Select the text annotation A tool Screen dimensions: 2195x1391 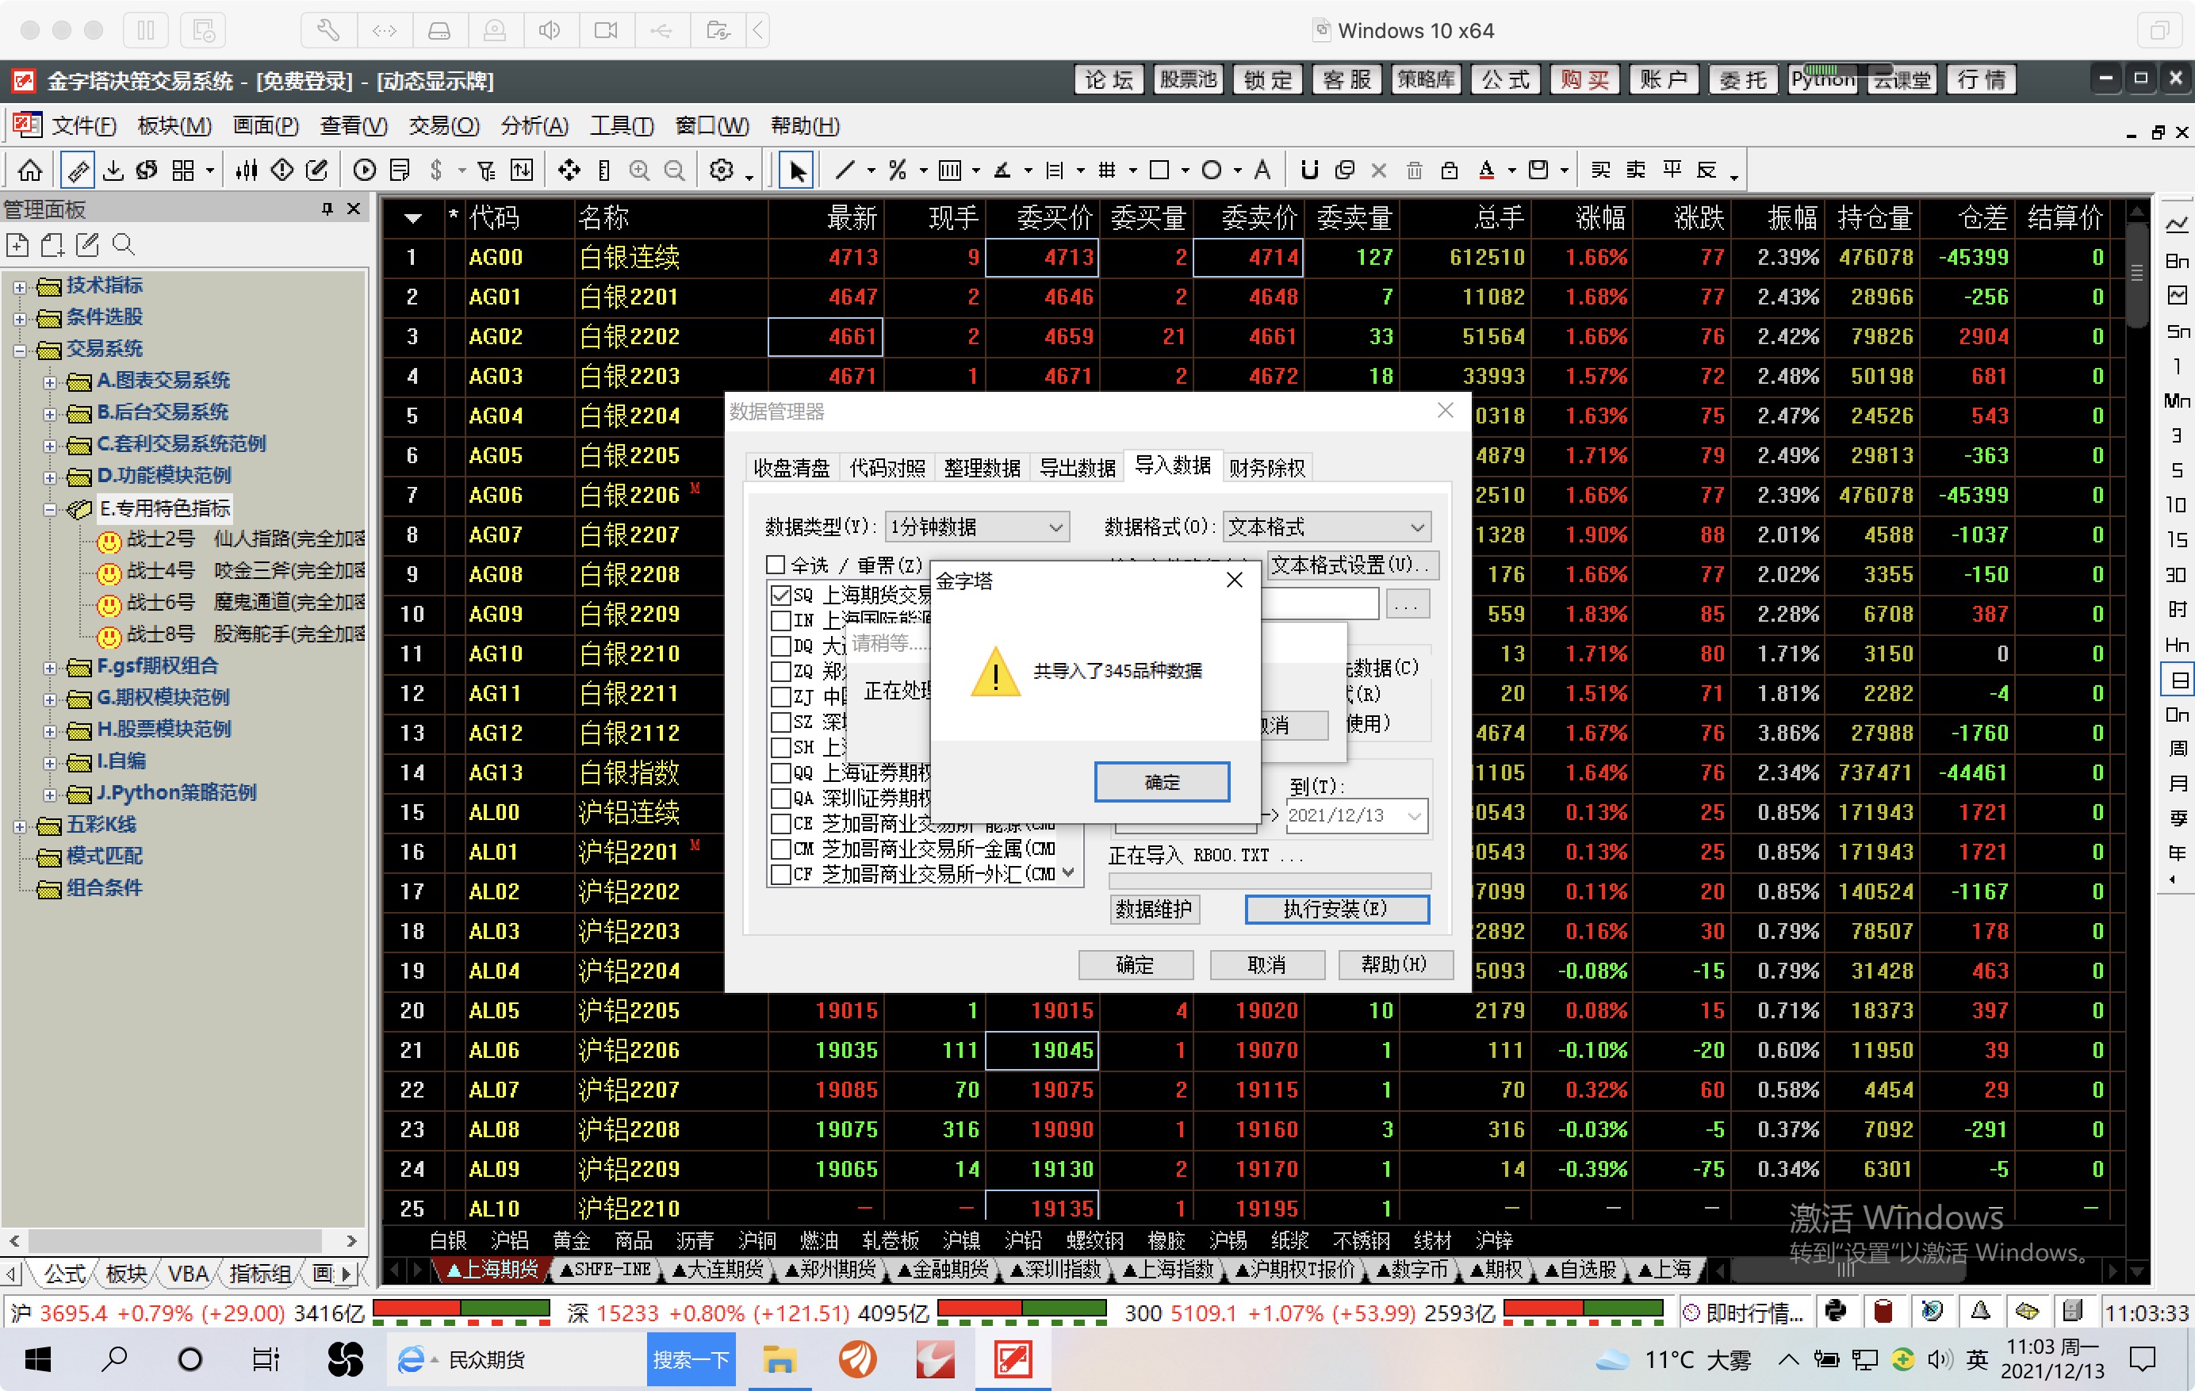1262,171
